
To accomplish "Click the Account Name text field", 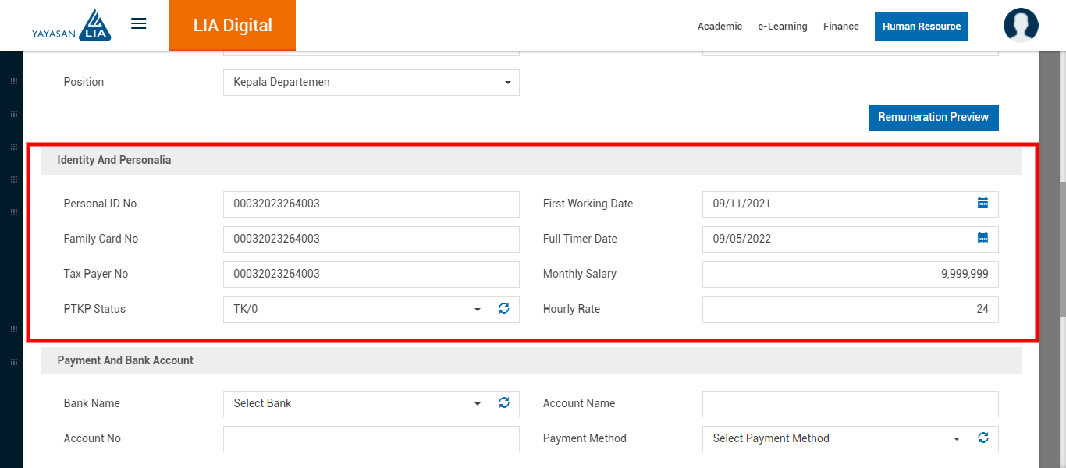I will point(850,403).
